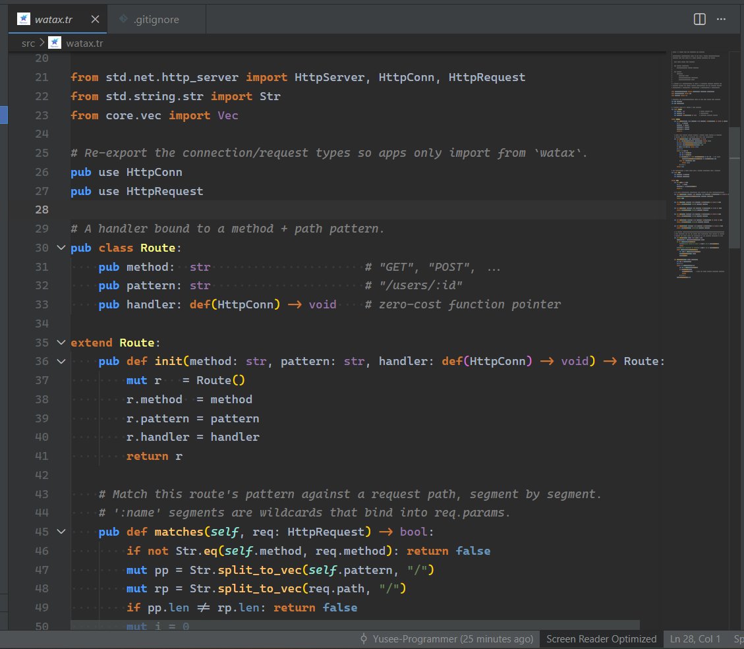Viewport: 744px width, 649px height.
Task: Click 'pub use HttpConn' line
Action: [127, 172]
